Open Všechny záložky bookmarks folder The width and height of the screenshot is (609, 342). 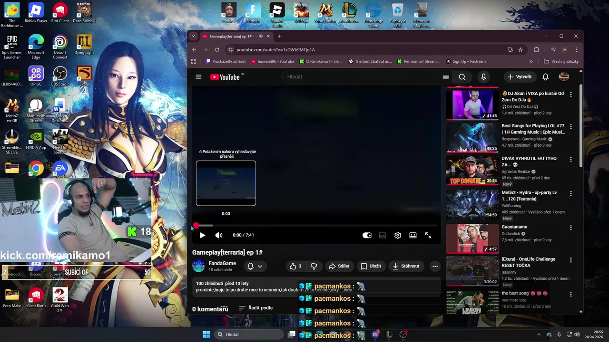point(561,61)
